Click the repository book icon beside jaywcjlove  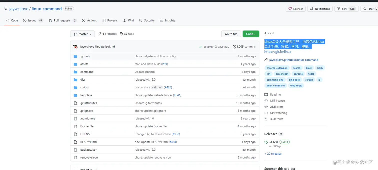click(x=6, y=8)
